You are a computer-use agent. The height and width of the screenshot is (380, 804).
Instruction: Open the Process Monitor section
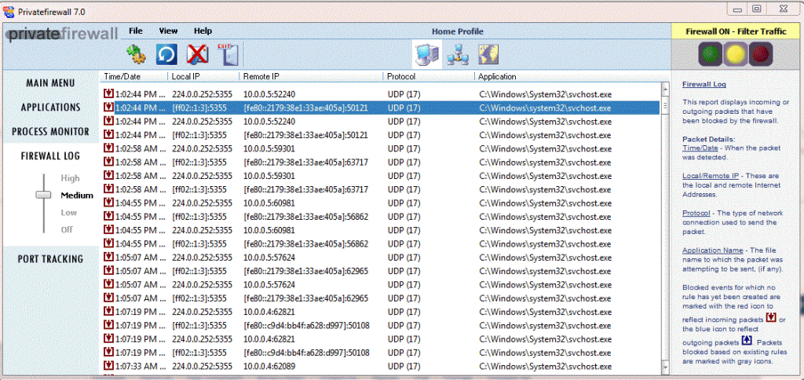pos(50,131)
